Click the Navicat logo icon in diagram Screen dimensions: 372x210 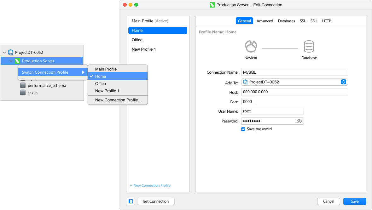click(251, 47)
